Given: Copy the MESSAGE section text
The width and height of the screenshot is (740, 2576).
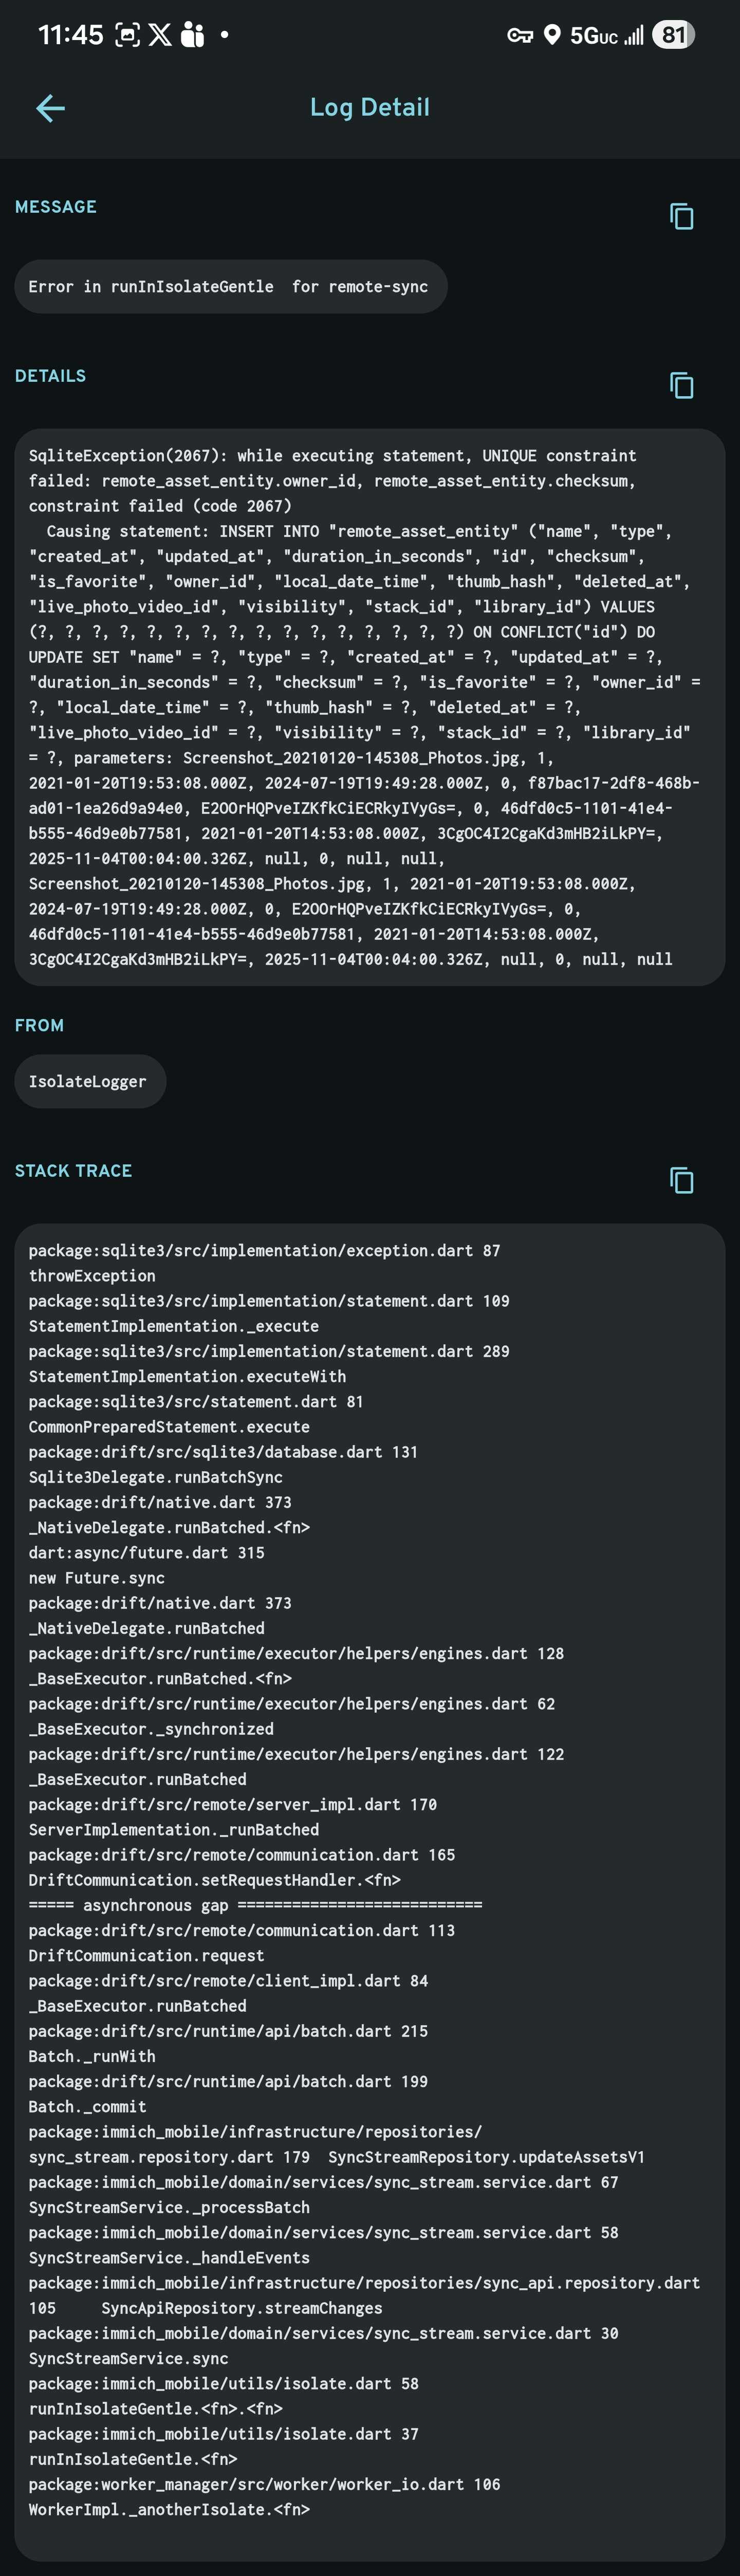Looking at the screenshot, I should click(x=681, y=216).
